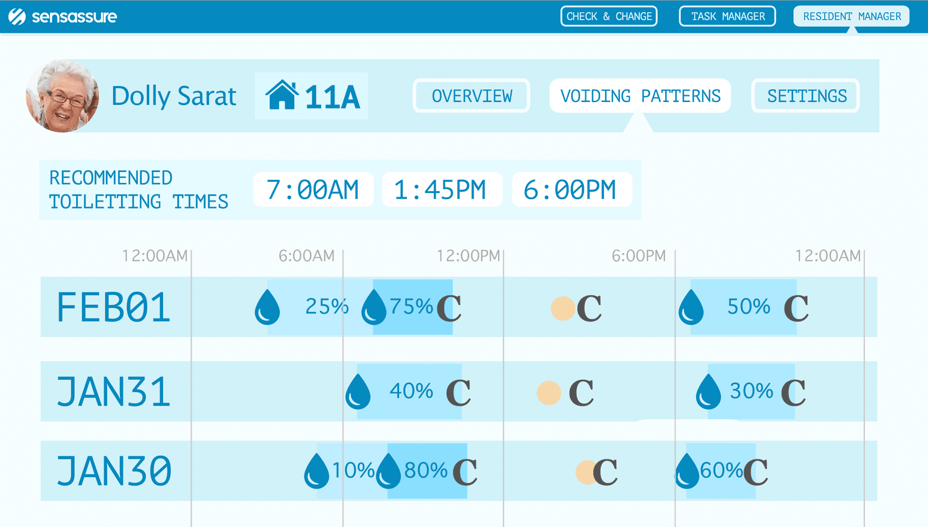Click the house icon beside room 11A
Viewport: 928px width, 527px height.
tap(282, 95)
